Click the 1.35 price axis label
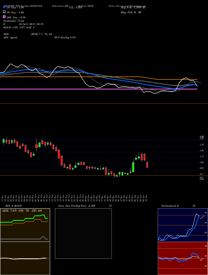208x275 pixels. click(202, 145)
